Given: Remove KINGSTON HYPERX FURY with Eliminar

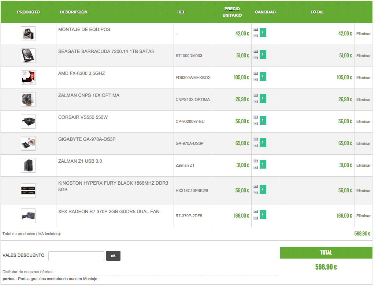Looking at the screenshot, I should 363,191.
